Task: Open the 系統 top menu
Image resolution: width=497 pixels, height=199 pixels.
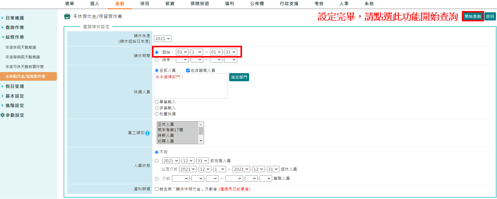Action: click(369, 3)
